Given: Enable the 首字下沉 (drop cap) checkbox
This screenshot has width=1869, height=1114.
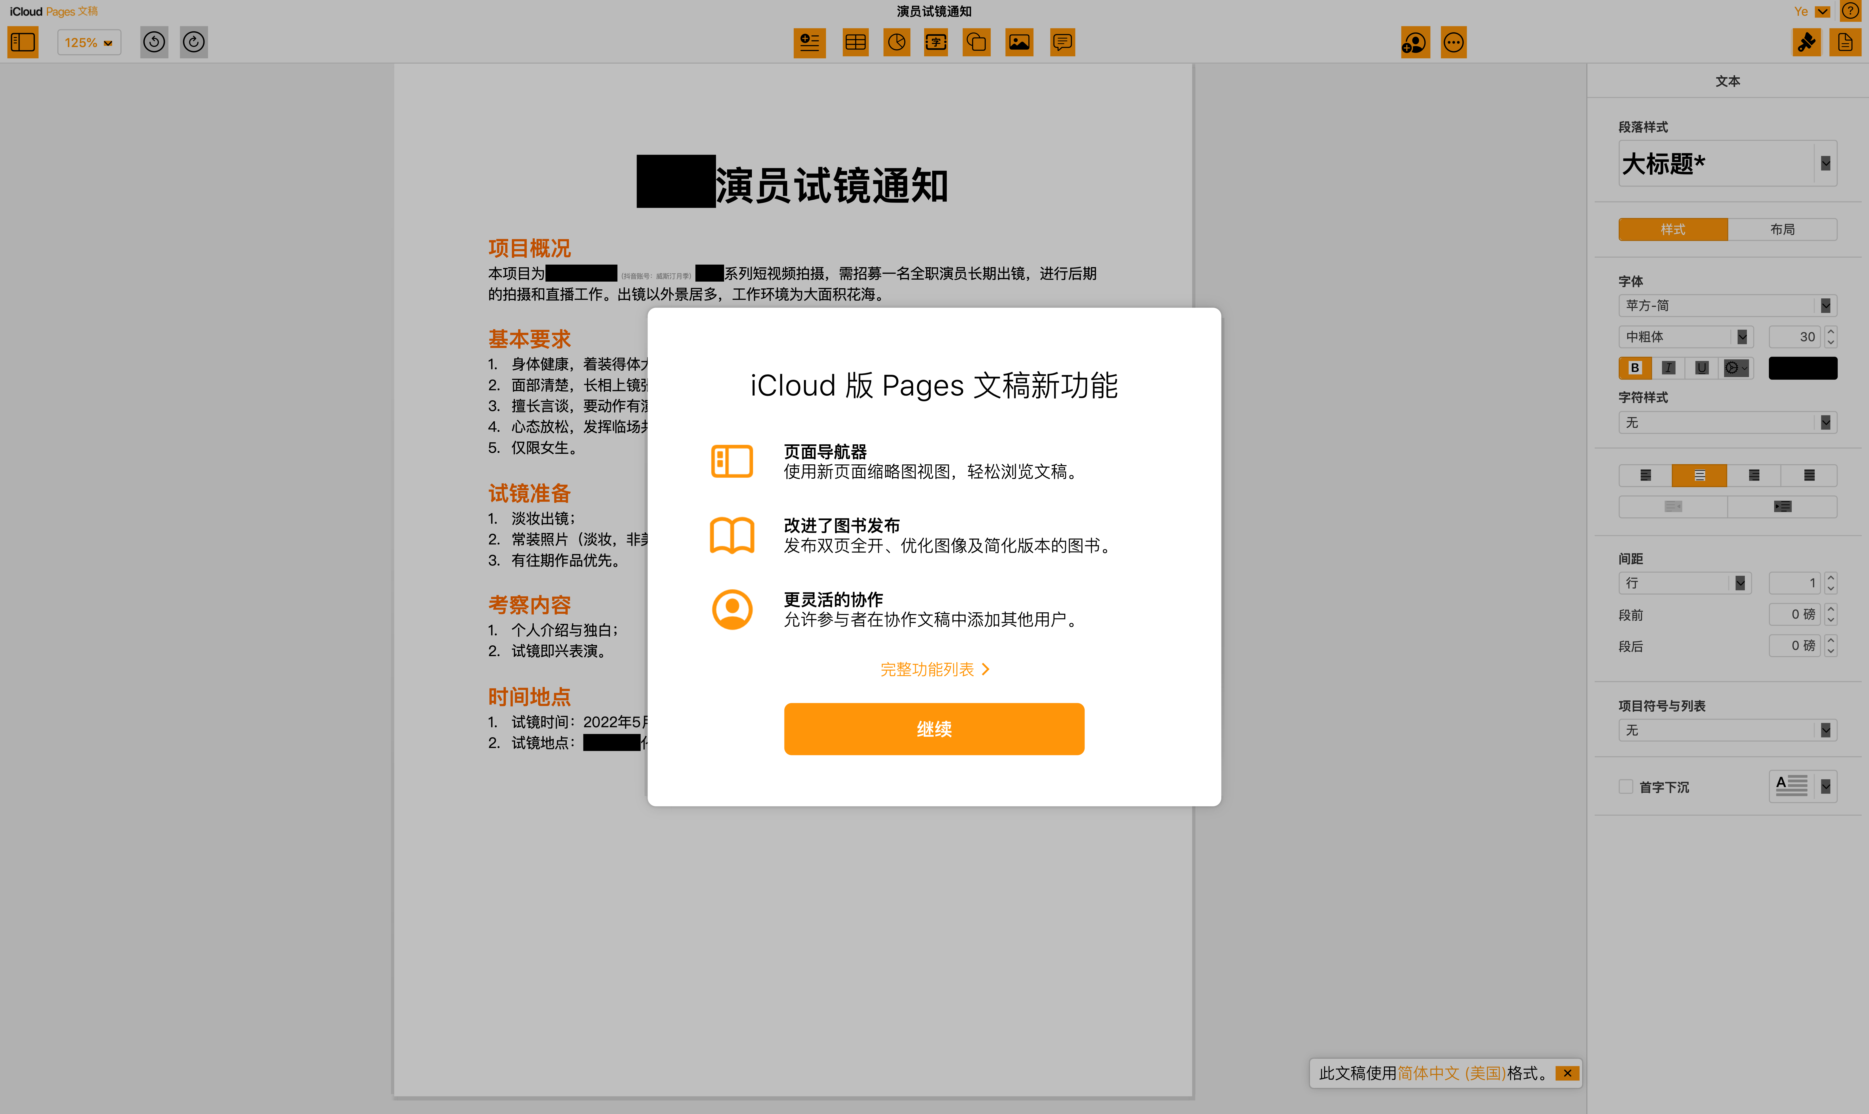Looking at the screenshot, I should coord(1626,787).
